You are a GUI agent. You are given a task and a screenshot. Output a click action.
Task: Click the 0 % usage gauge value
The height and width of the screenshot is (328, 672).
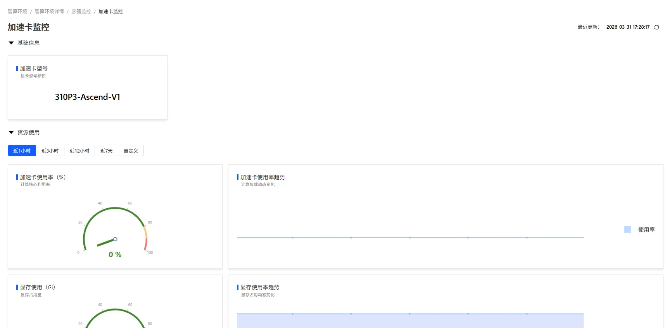115,254
